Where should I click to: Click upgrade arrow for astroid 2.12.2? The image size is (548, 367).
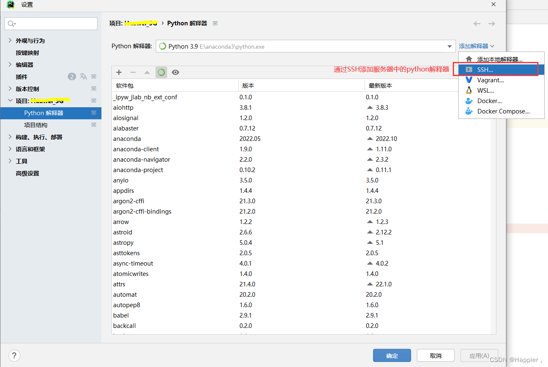[x=370, y=232]
